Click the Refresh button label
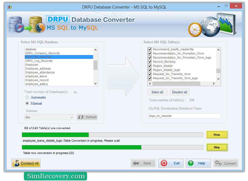Screen dimensions: 248x181 point(91,117)
